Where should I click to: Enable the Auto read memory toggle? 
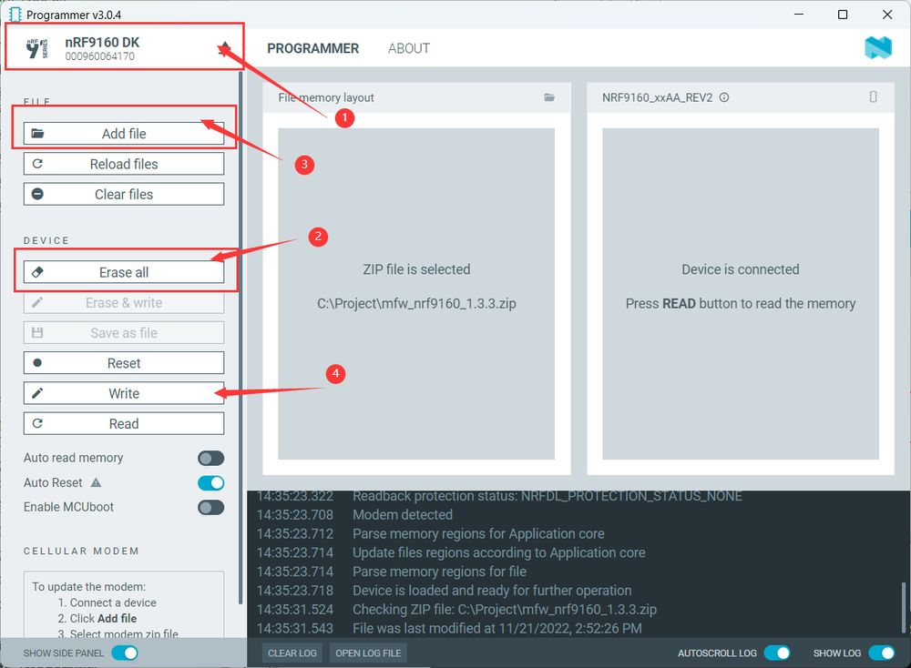211,458
